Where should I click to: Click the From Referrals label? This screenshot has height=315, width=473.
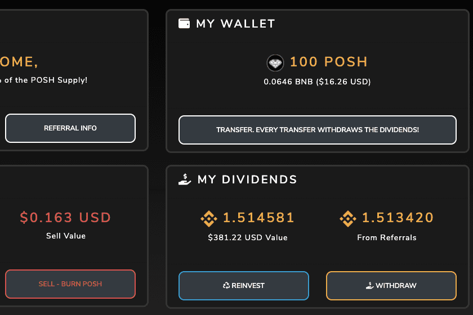point(387,237)
